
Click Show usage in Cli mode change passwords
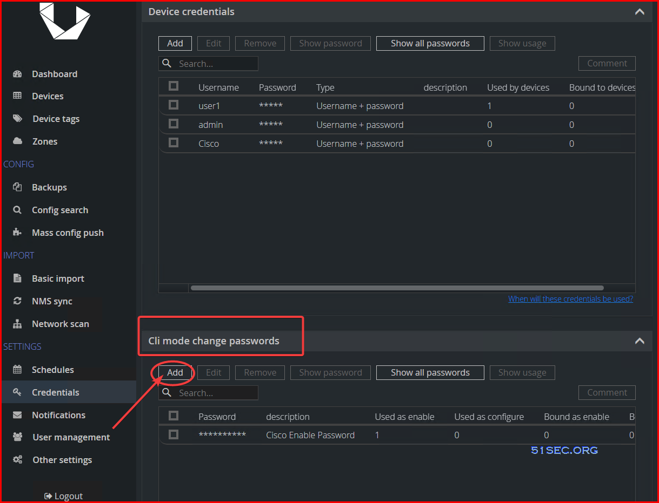[x=522, y=372]
